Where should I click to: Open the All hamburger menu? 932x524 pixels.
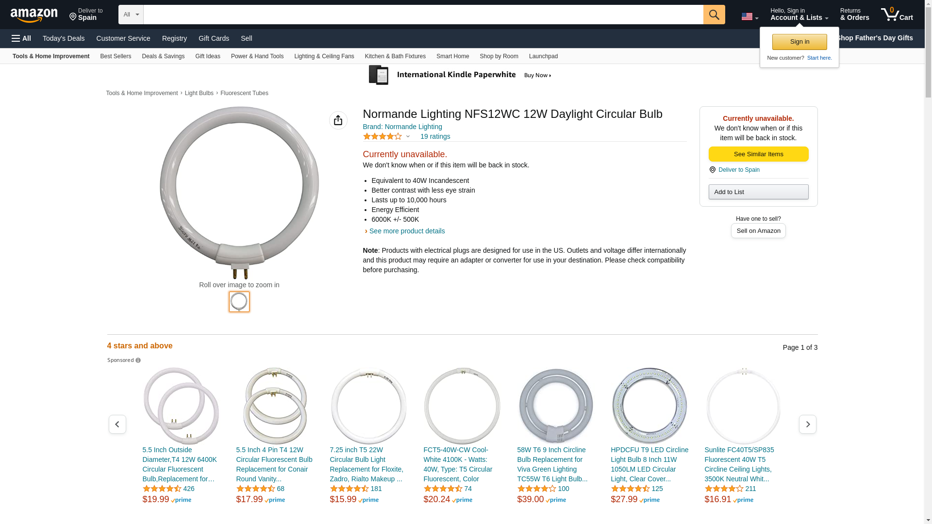coord(21,38)
